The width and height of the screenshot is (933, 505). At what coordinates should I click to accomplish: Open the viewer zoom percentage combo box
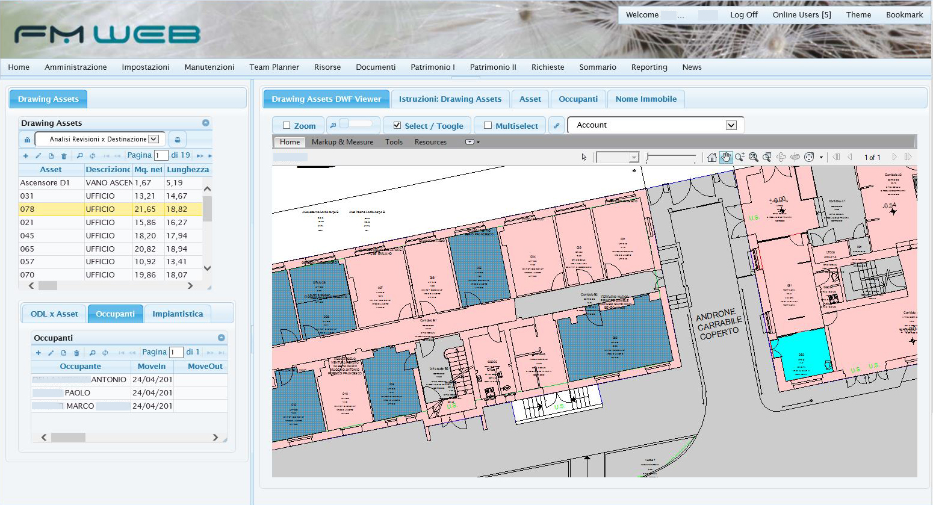pyautogui.click(x=617, y=157)
